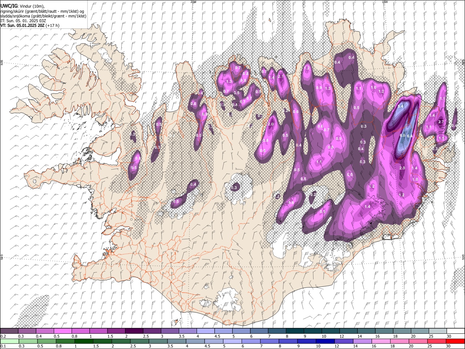
Task: Pick dark blue rain swatch between 10 and 12
Action: (x=325, y=341)
